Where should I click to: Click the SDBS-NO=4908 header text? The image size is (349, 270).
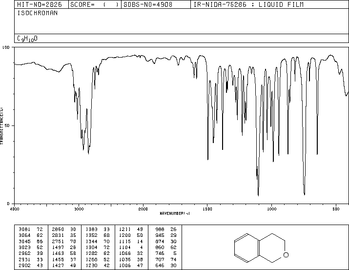pyautogui.click(x=148, y=4)
